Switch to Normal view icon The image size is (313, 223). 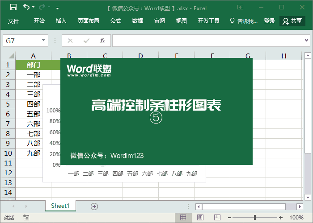[183, 218]
